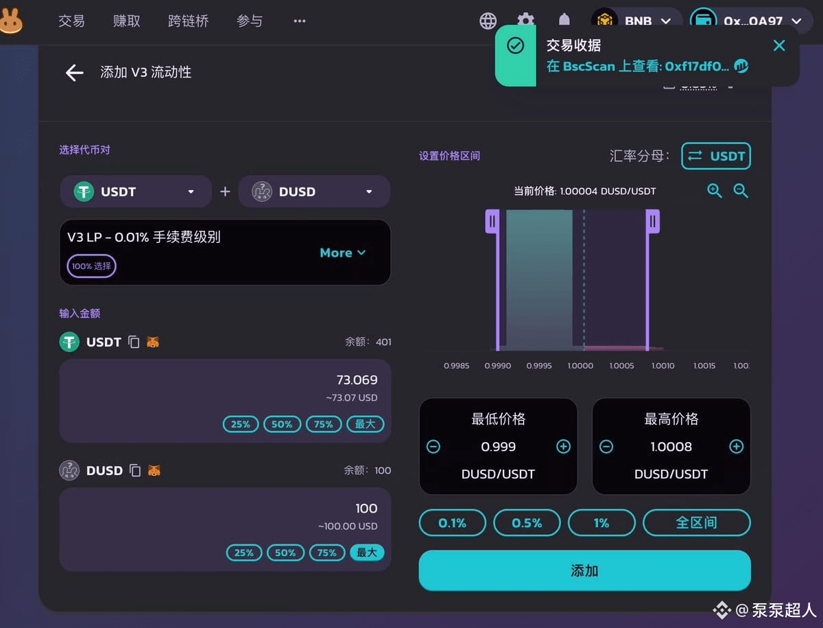Image resolution: width=823 pixels, height=628 pixels.
Task: Click 最大 to use max USDT balance
Action: [366, 424]
